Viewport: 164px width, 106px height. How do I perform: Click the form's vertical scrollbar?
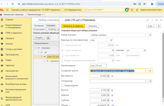point(163,65)
